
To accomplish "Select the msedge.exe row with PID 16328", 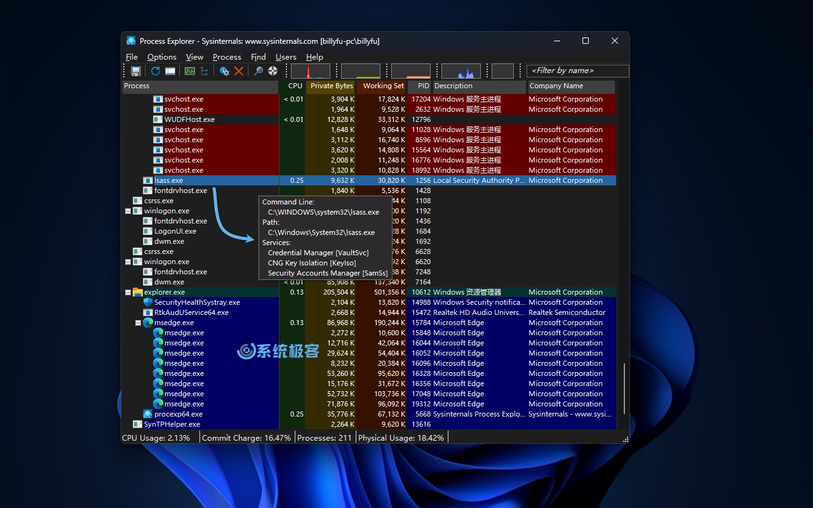I will click(369, 373).
